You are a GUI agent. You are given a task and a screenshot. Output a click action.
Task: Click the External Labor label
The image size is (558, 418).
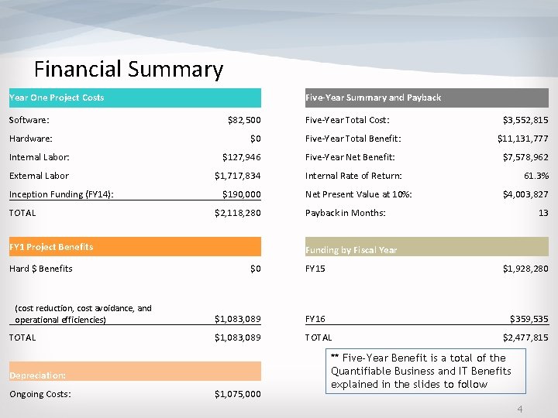tap(40, 176)
